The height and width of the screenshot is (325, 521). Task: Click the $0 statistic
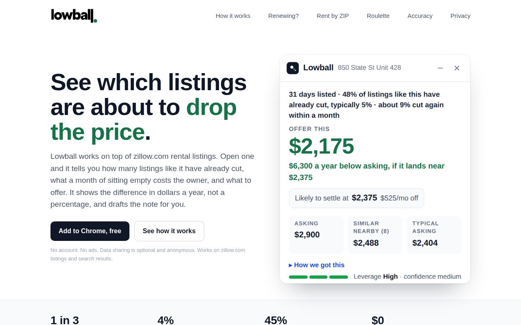click(378, 320)
